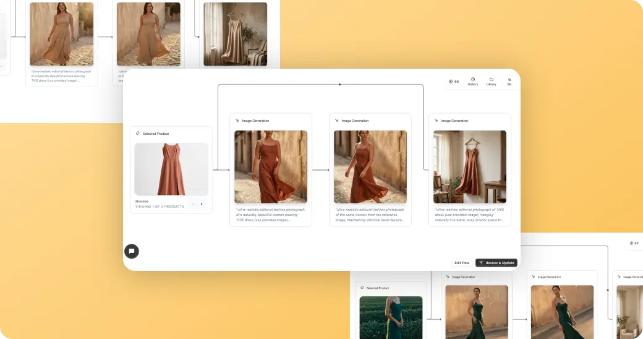This screenshot has height=339, width=643.
Task: Click the Selected Product tag icon in the bottom-right window
Action: coord(362,288)
